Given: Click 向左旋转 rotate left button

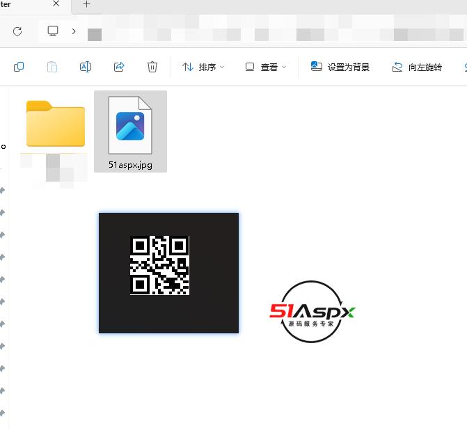Looking at the screenshot, I should coord(417,67).
